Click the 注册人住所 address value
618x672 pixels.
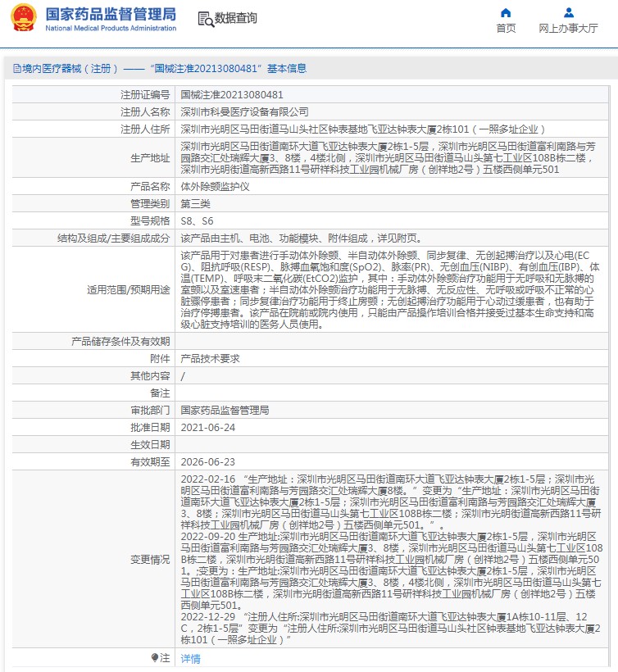click(x=362, y=129)
